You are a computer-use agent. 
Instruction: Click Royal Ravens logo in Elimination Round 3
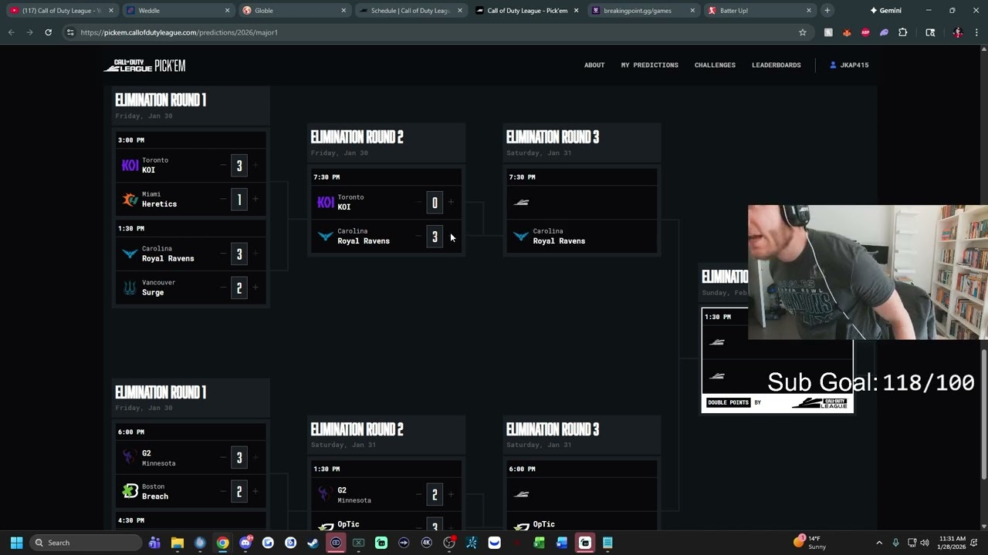point(521,236)
